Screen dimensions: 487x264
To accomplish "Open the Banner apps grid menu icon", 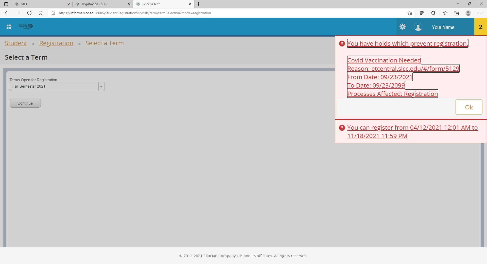I will click(9, 27).
